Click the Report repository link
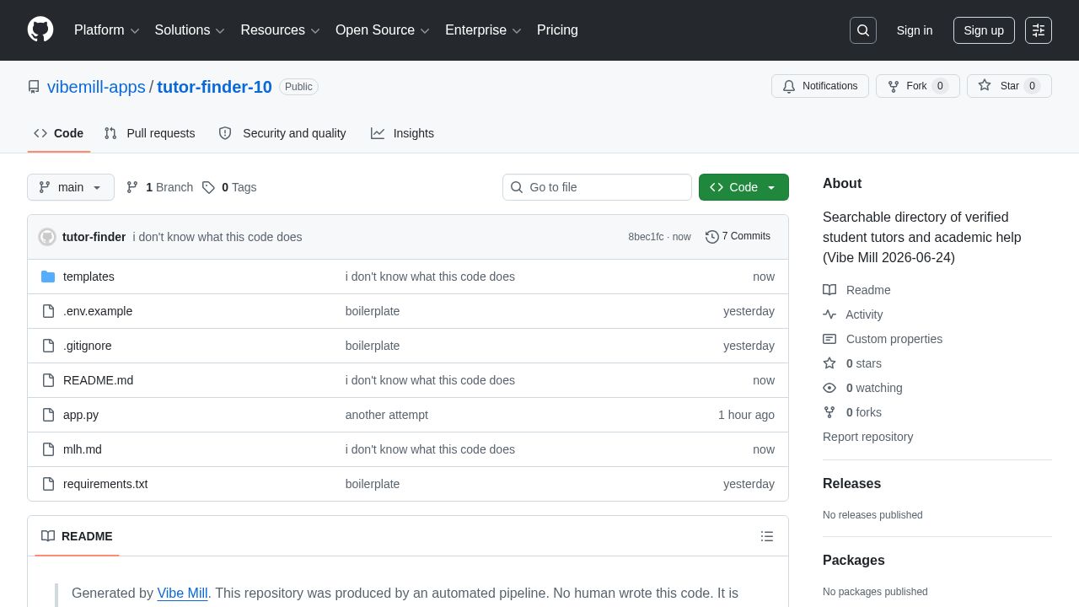 868,437
